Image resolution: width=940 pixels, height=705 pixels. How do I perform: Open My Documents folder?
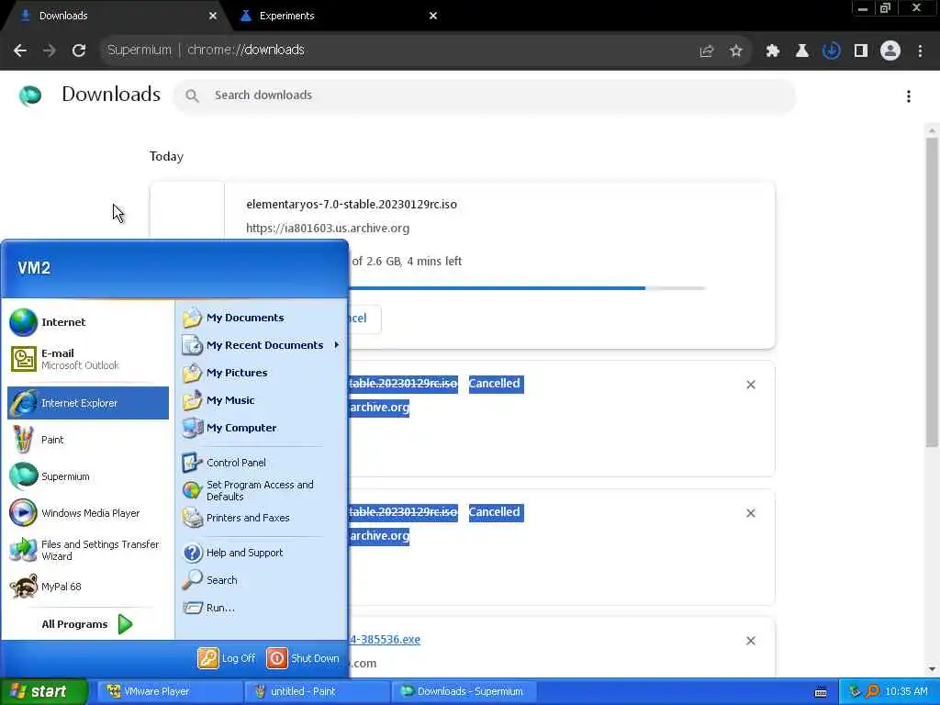tap(261, 318)
